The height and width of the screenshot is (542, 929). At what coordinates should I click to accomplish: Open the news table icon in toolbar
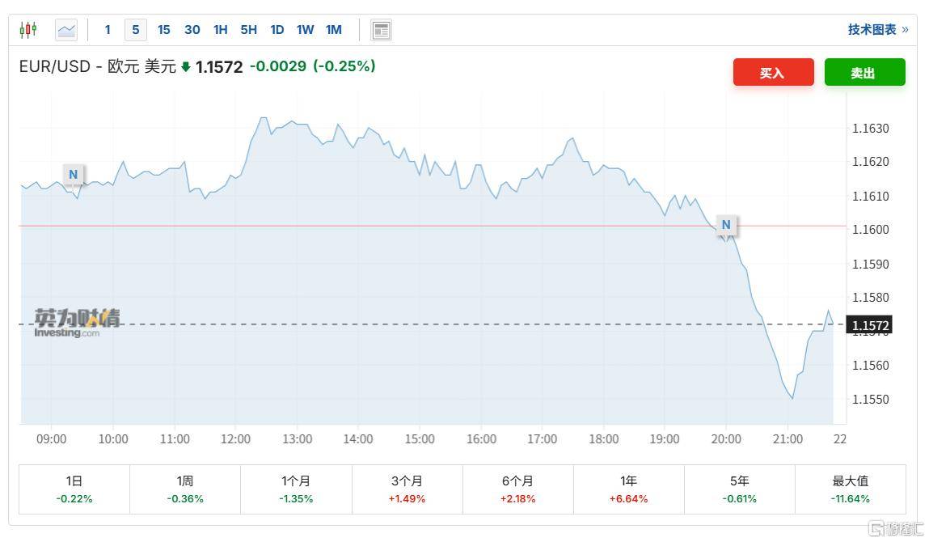381,30
